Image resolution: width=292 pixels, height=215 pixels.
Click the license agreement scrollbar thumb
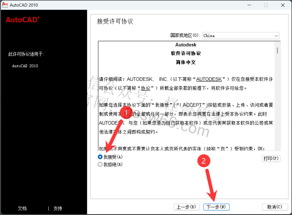(277, 51)
